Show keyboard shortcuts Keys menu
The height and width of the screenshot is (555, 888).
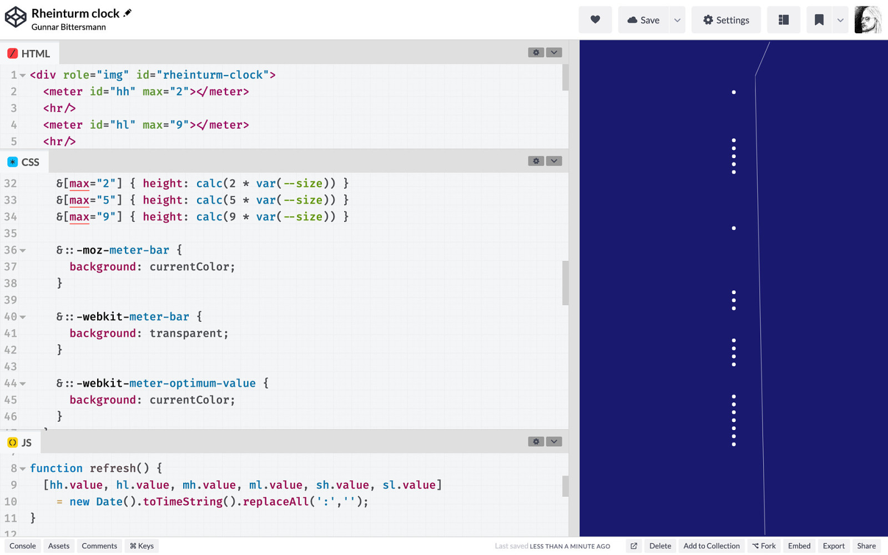(x=142, y=546)
